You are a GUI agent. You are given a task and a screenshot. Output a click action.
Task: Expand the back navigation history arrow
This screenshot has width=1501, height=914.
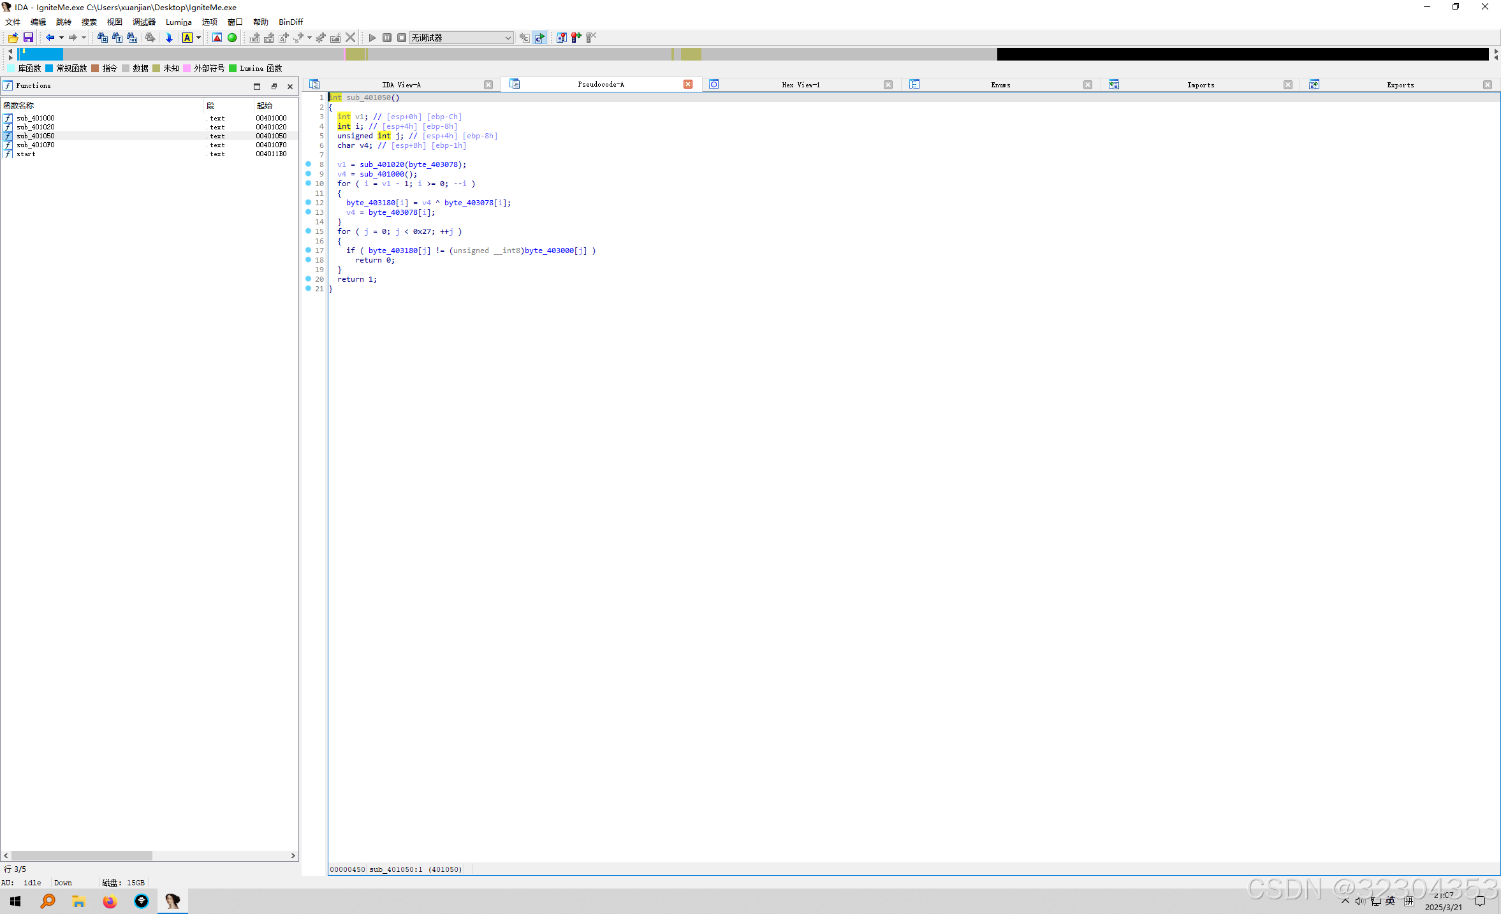point(61,38)
